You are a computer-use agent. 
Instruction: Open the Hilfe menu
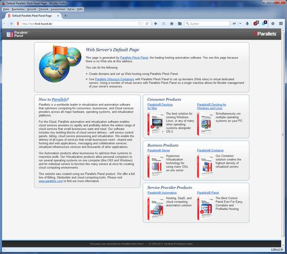[80, 9]
